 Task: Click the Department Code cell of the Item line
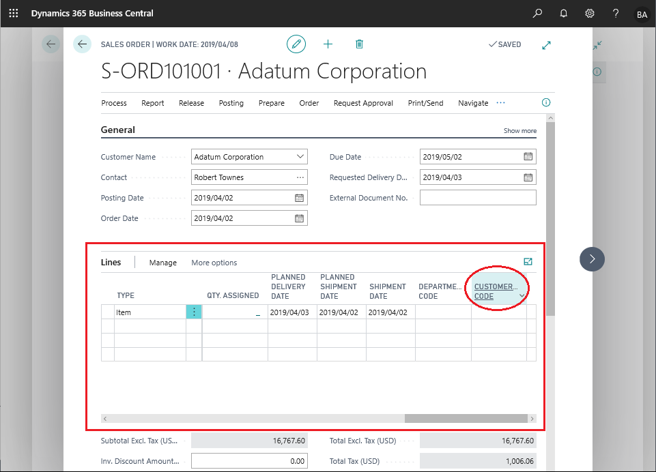click(x=443, y=312)
